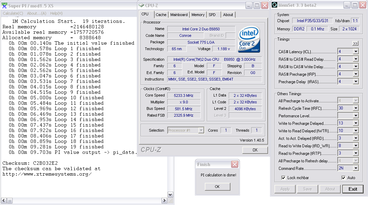Viewport: 368px width, 205px height.
Task: Open the Write to Read Delayed (tWTR) dropdown
Action: pyautogui.click(x=356, y=131)
